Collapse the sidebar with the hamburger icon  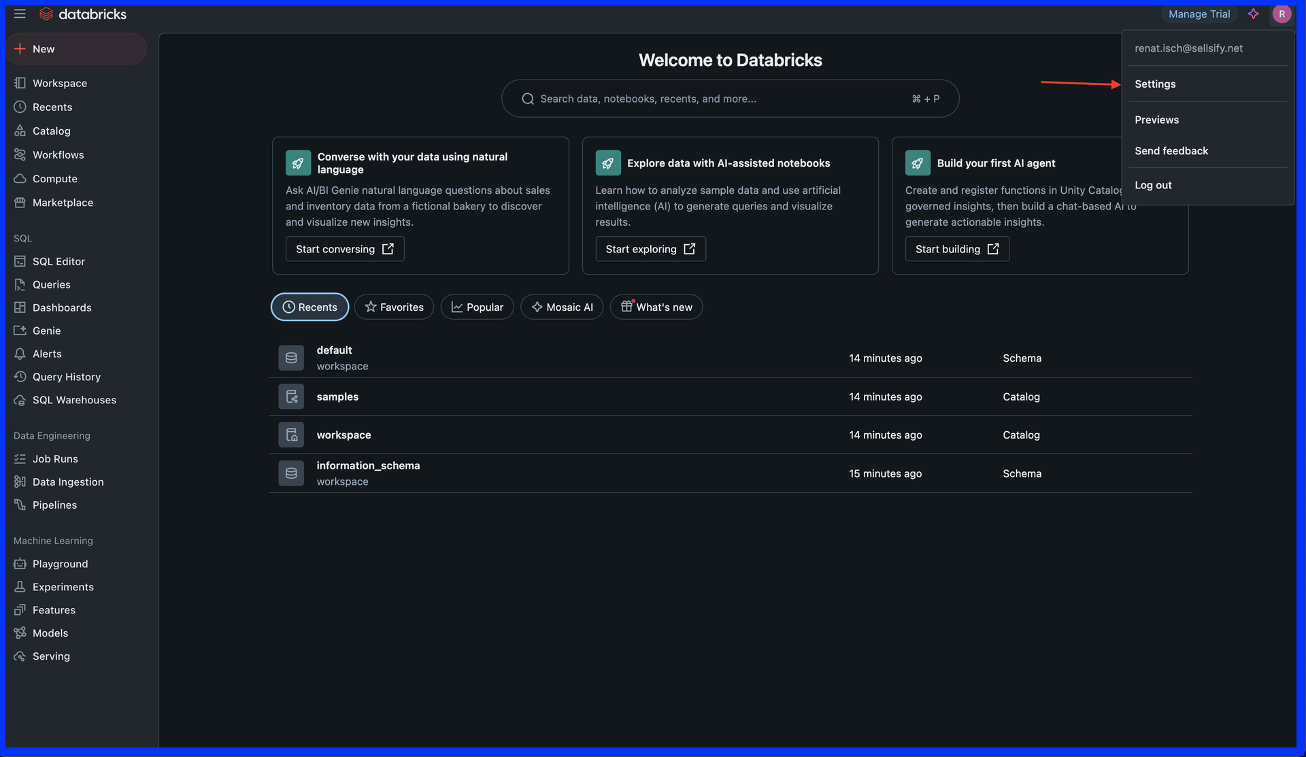coord(20,14)
